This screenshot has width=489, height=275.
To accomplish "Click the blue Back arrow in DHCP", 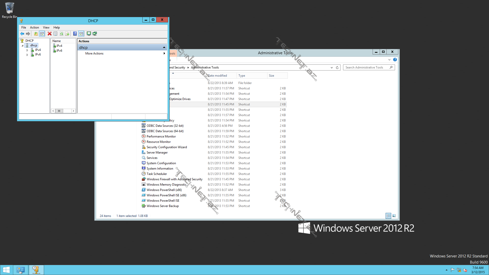I will tap(22, 34).
